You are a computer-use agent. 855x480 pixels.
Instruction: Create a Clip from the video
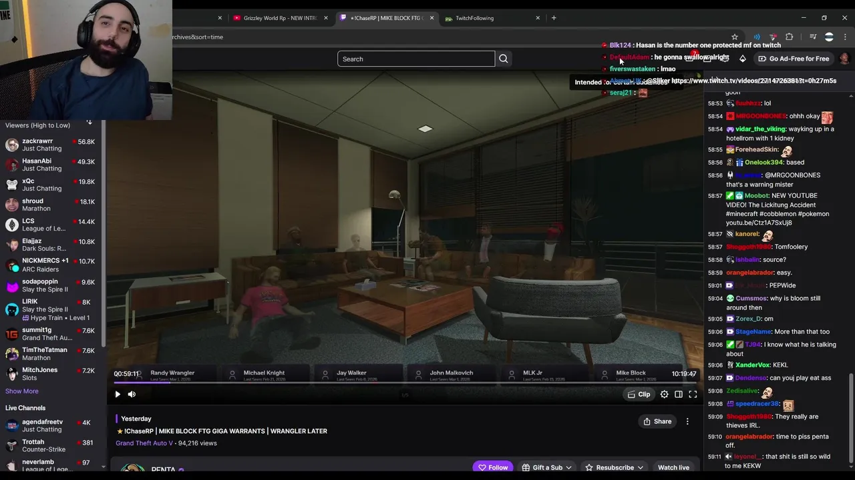pos(639,394)
